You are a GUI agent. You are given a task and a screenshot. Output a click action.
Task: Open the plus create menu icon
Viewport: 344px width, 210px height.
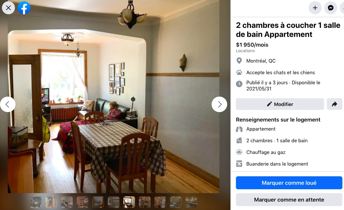pyautogui.click(x=315, y=8)
